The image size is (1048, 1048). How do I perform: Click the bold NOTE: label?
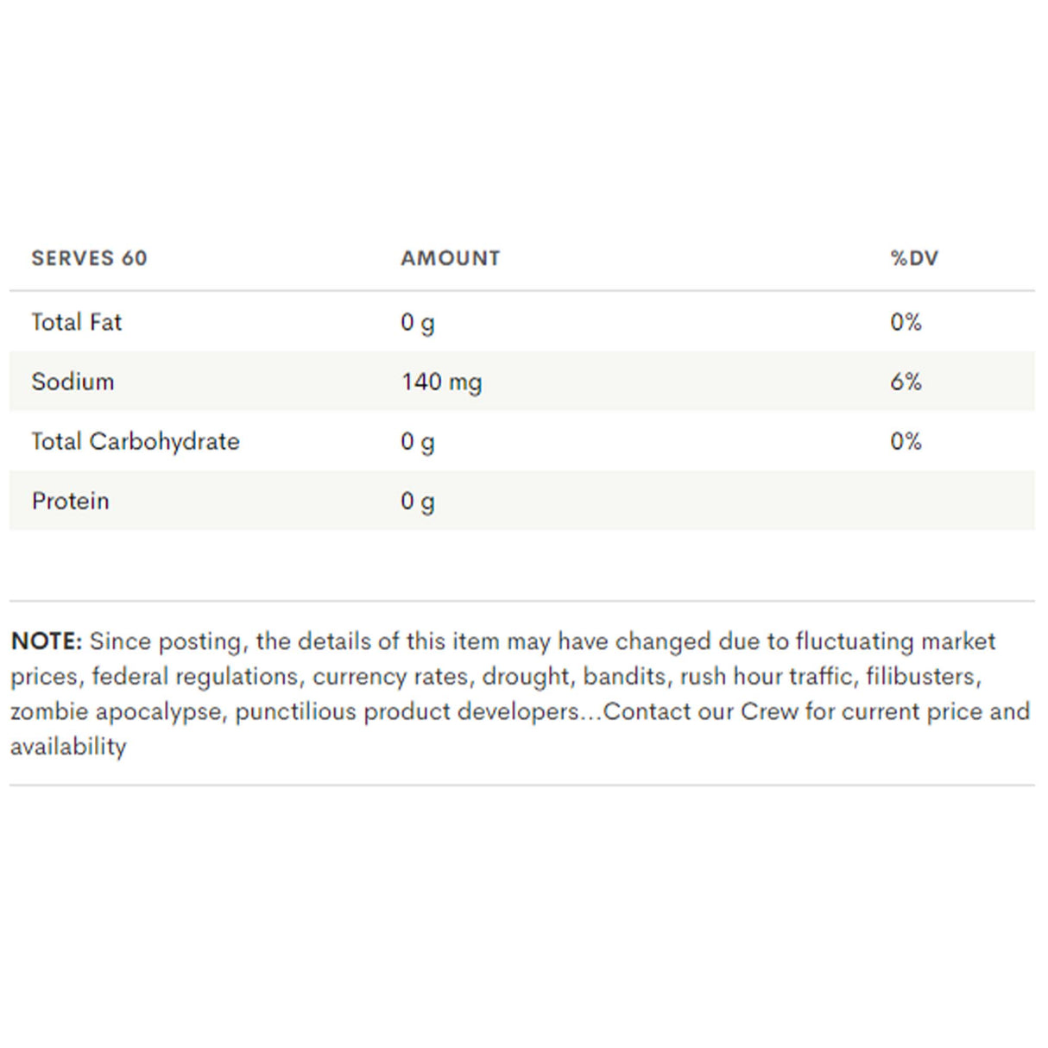(x=46, y=641)
